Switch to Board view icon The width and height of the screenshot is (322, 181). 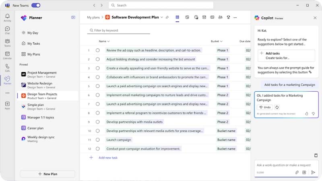187,17
